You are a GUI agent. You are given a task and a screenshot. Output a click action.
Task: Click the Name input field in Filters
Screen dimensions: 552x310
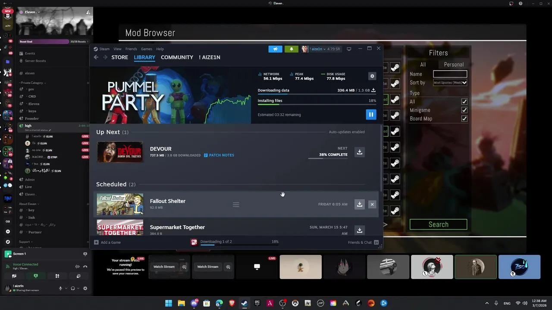(x=450, y=74)
